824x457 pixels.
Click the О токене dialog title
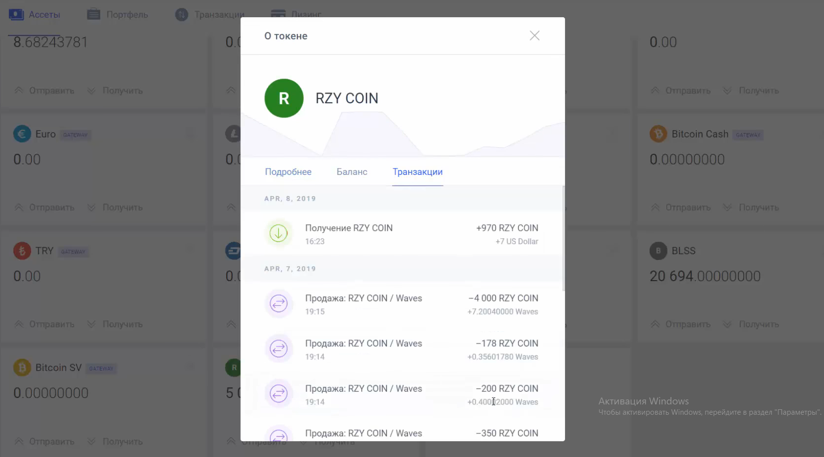pos(286,36)
